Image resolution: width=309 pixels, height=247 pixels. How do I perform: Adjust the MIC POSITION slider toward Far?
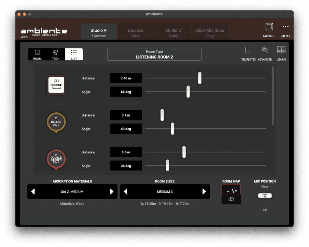265,196
